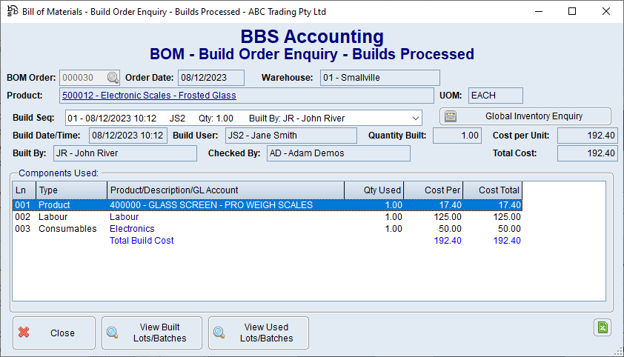Open View Built Lots/Batches
The image size is (624, 357).
[x=152, y=333]
